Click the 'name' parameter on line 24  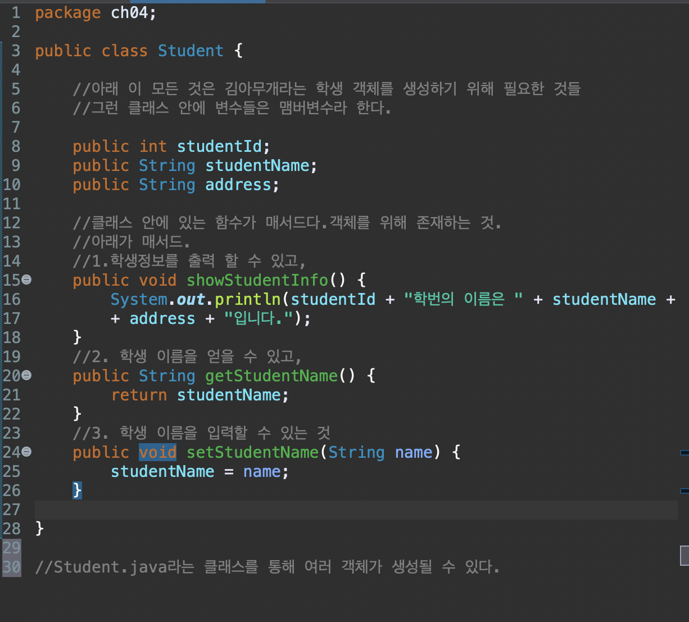[x=414, y=452]
